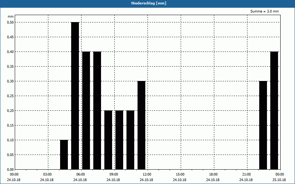This screenshot has height=184, width=295.
Task: Select the 0,15 y-axis label
Action: [x=10, y=125]
